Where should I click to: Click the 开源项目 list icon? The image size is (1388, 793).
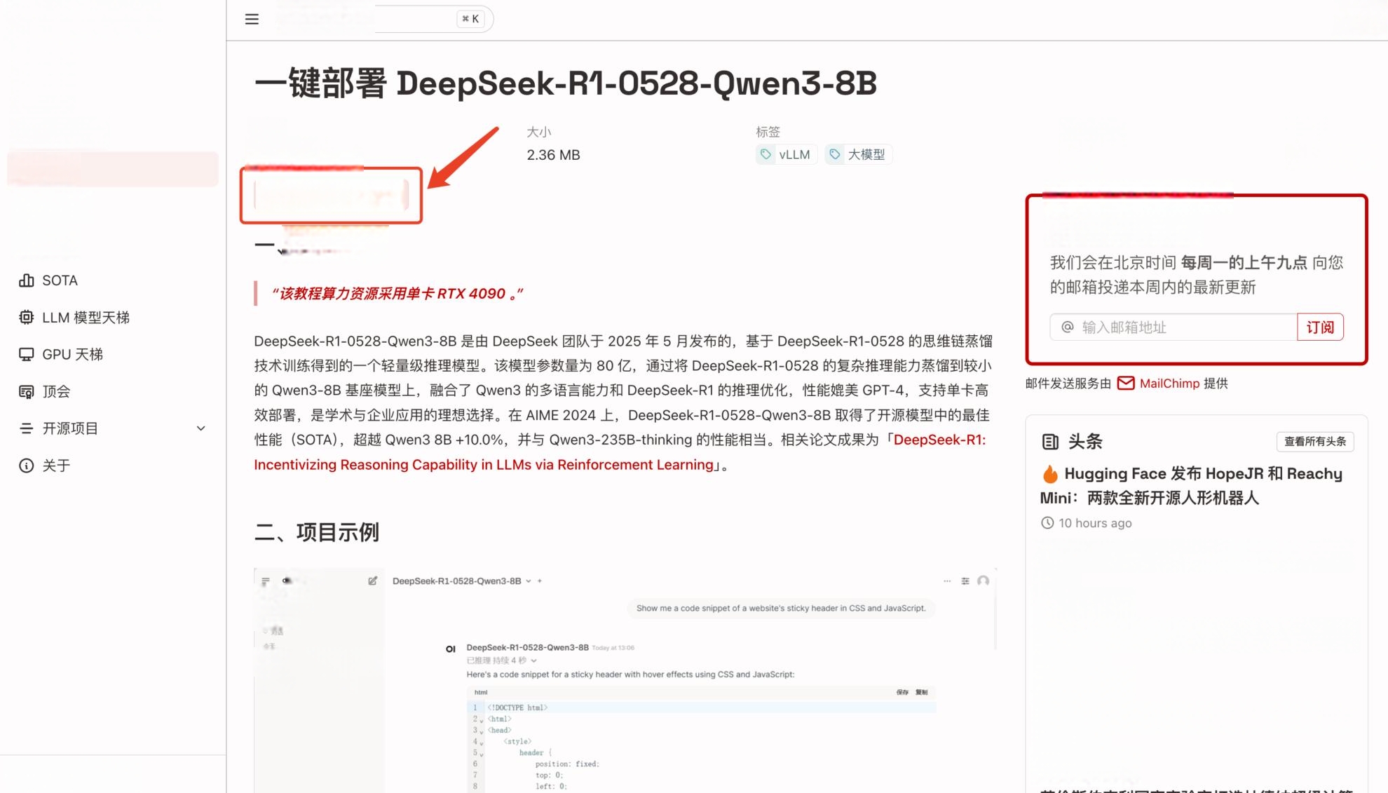(x=27, y=428)
